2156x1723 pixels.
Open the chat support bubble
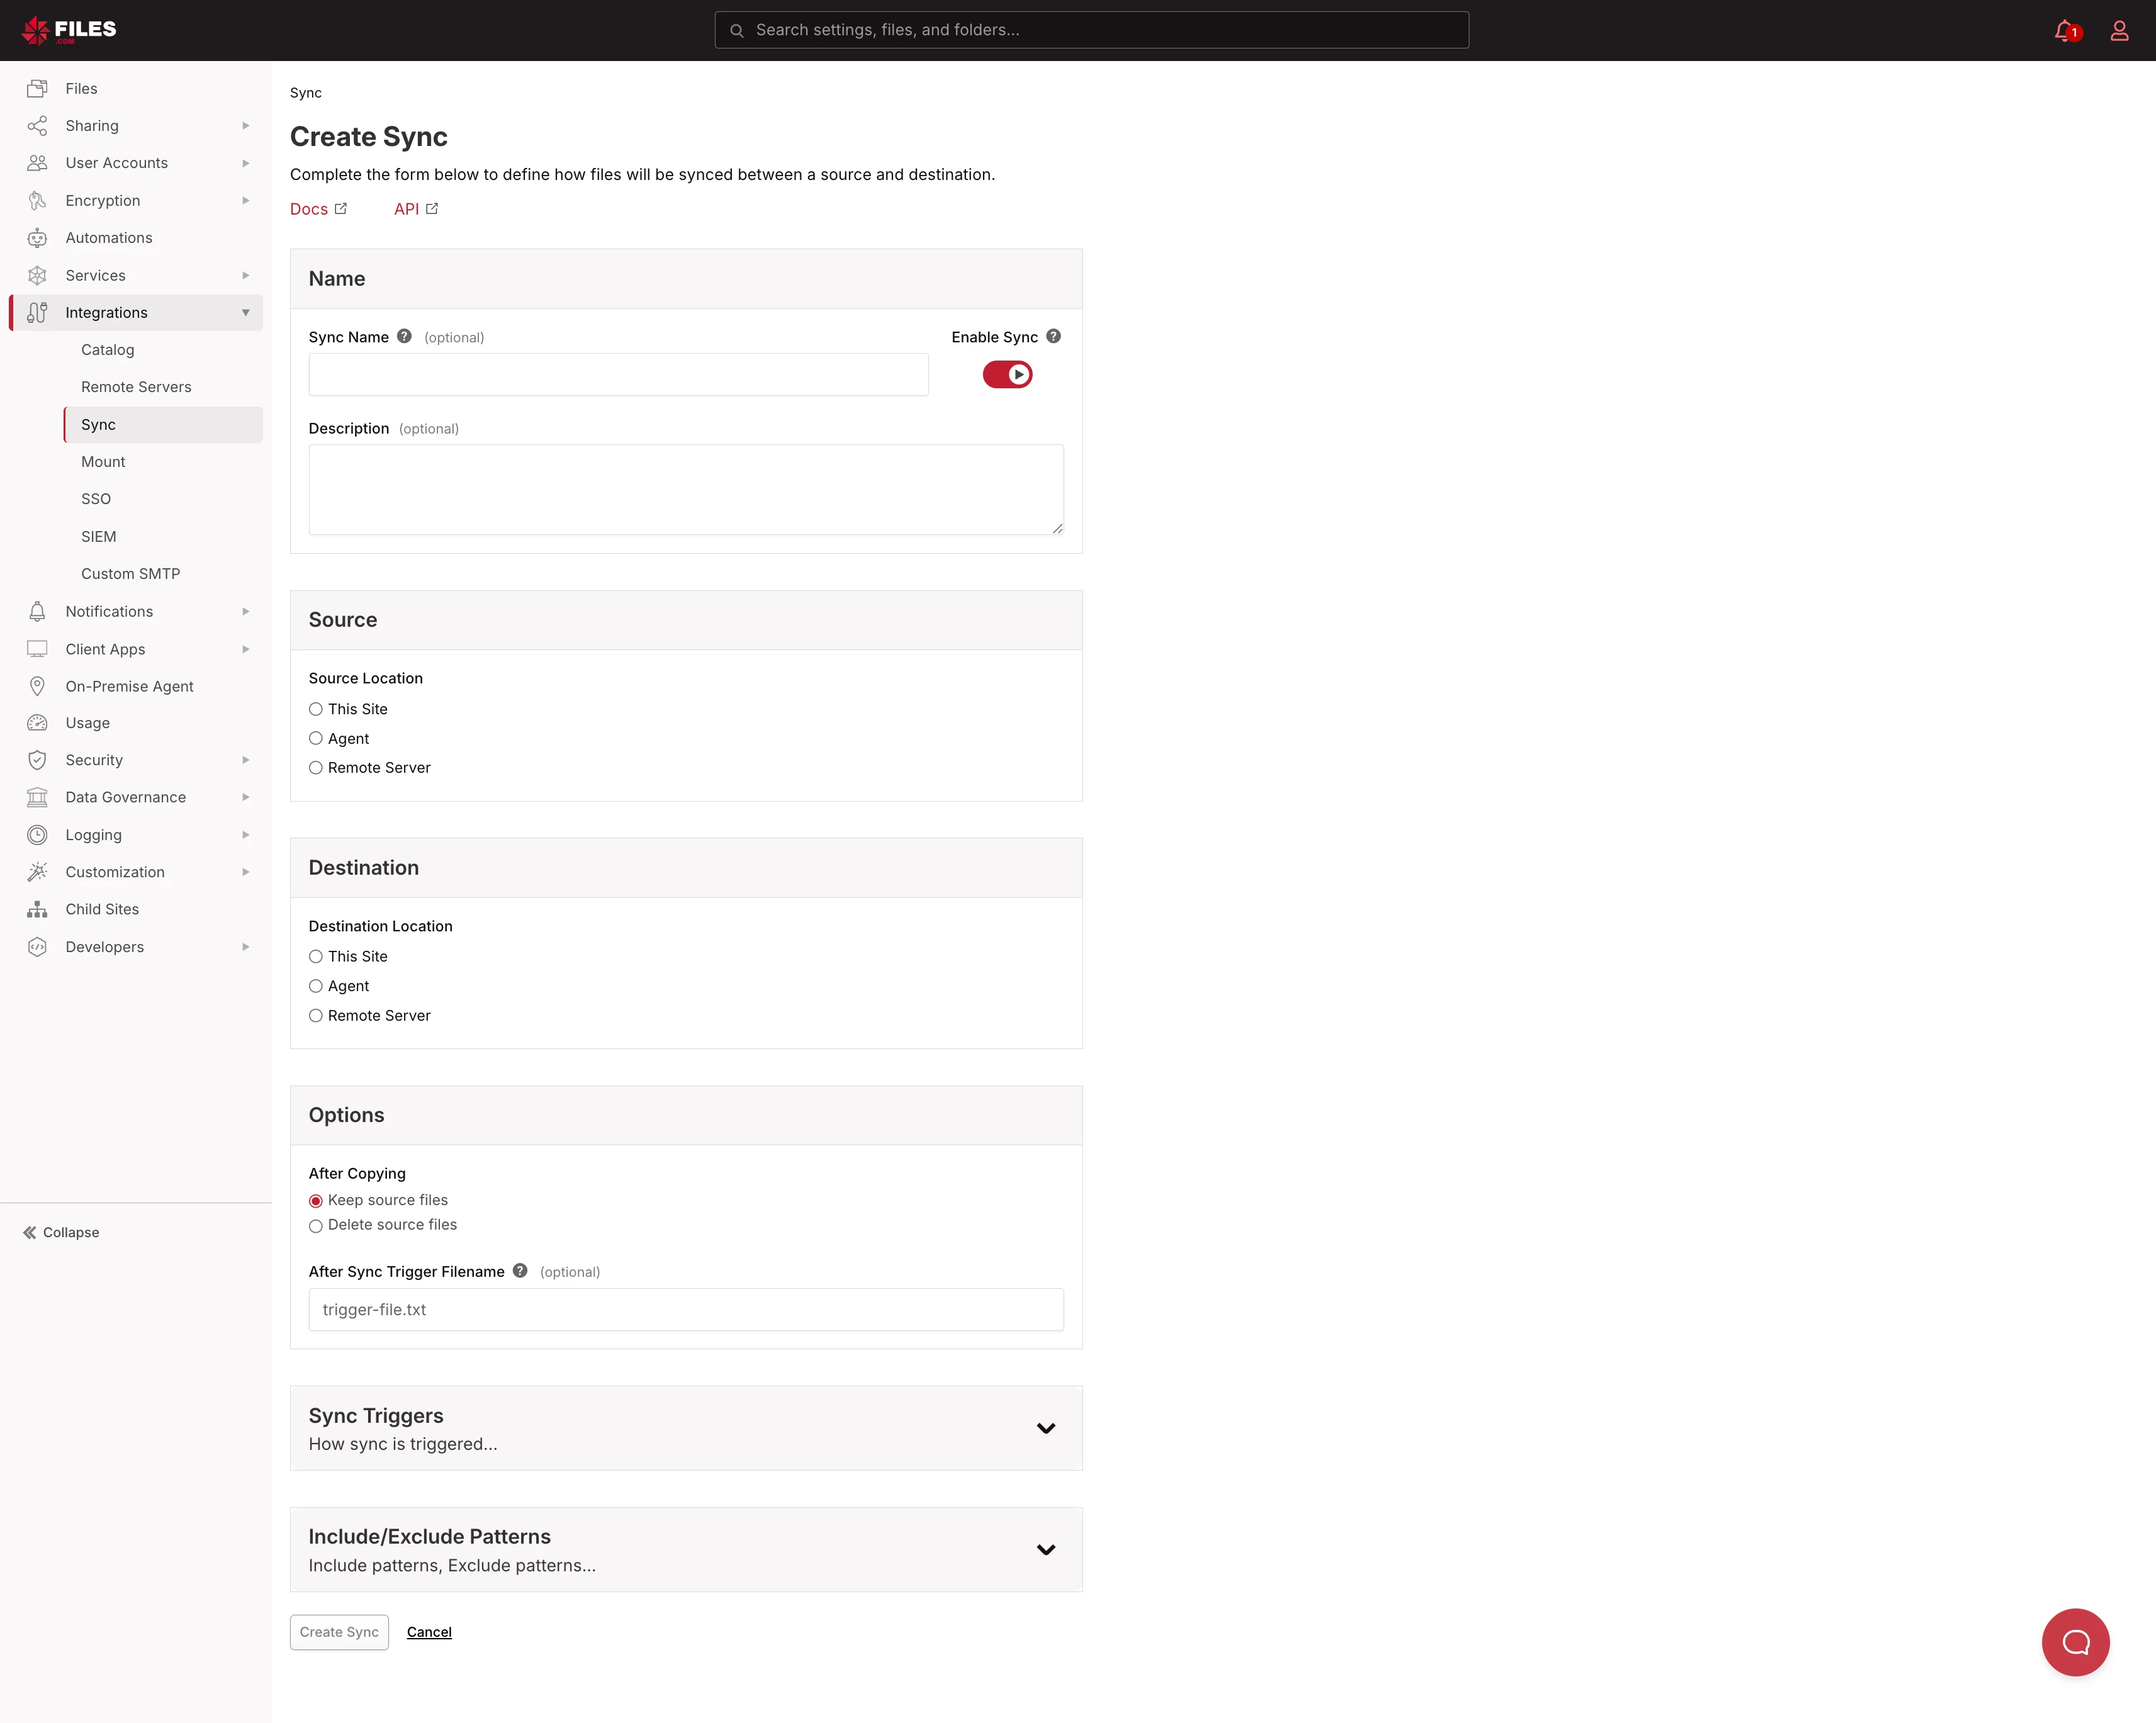click(x=2076, y=1642)
